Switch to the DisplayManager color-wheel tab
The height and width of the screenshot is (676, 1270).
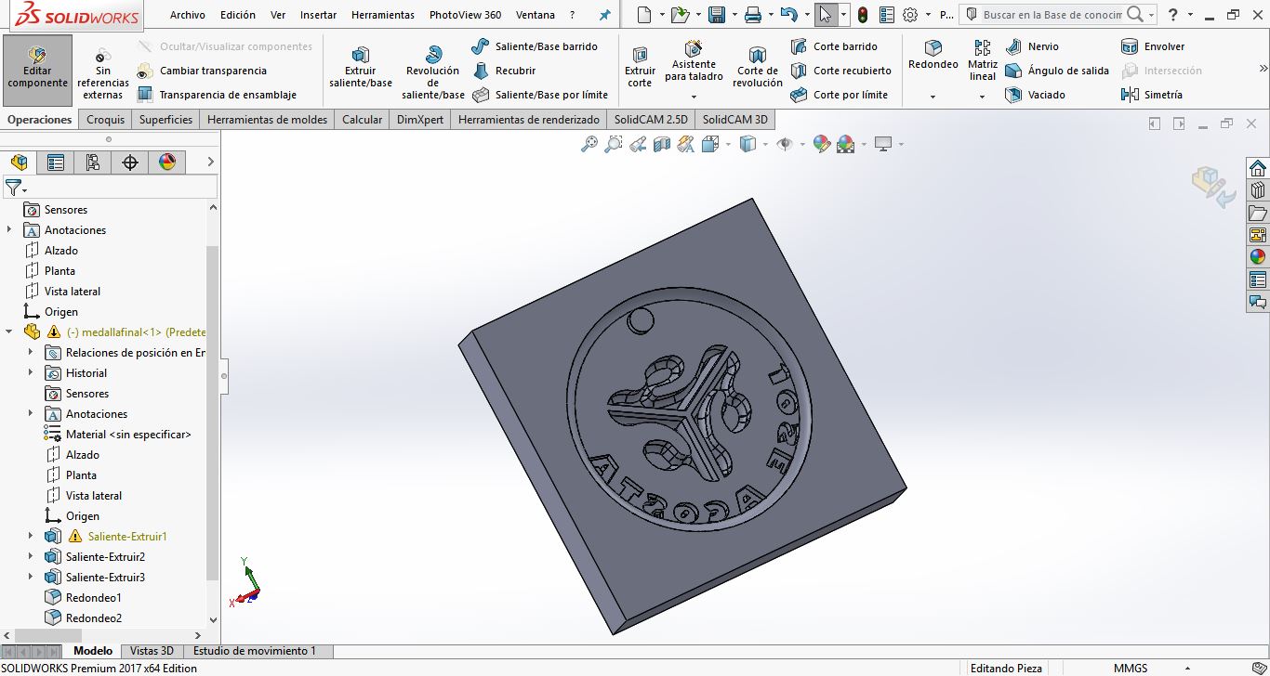point(167,162)
